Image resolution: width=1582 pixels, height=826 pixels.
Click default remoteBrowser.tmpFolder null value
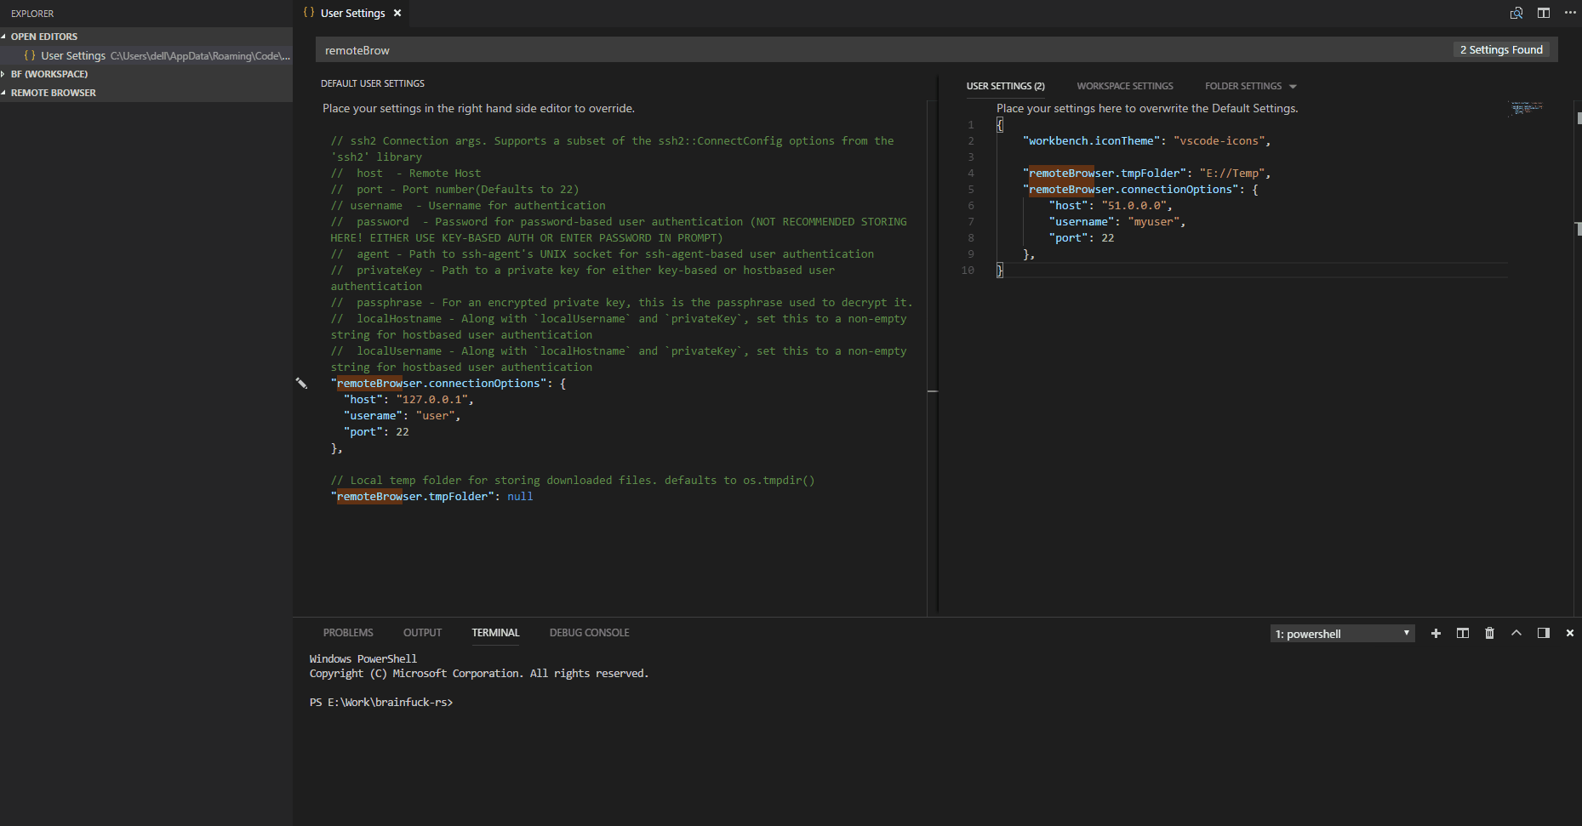[520, 496]
